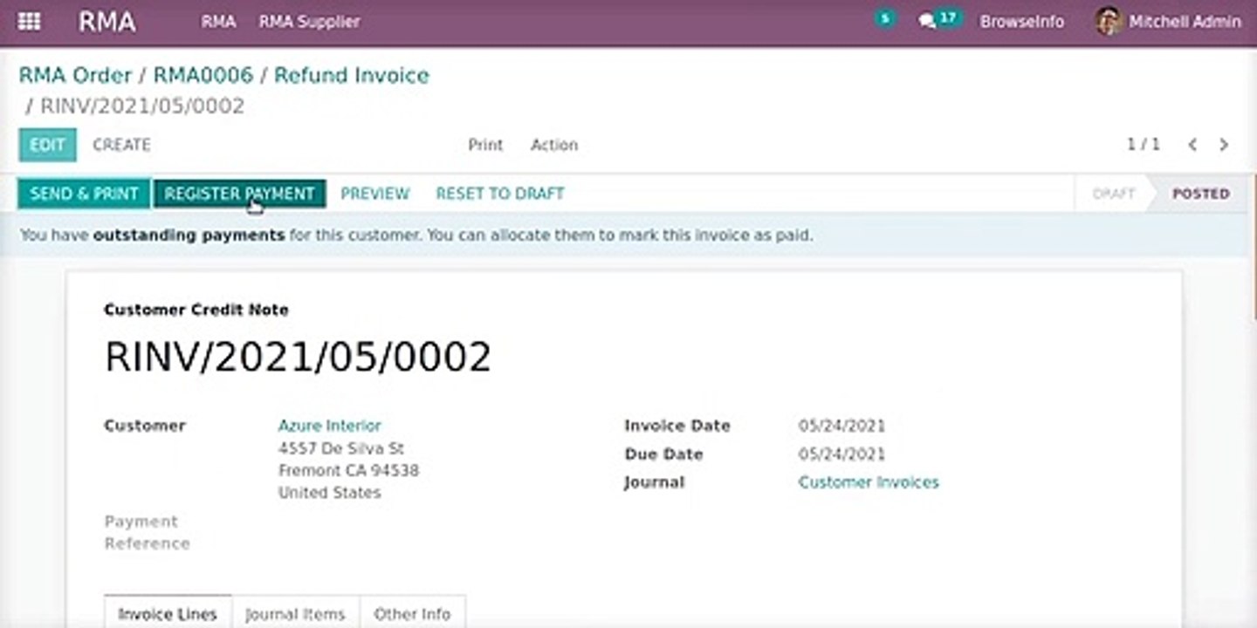Click Mitchell Admin avatar picture
This screenshot has width=1257, height=628.
coord(1109,22)
